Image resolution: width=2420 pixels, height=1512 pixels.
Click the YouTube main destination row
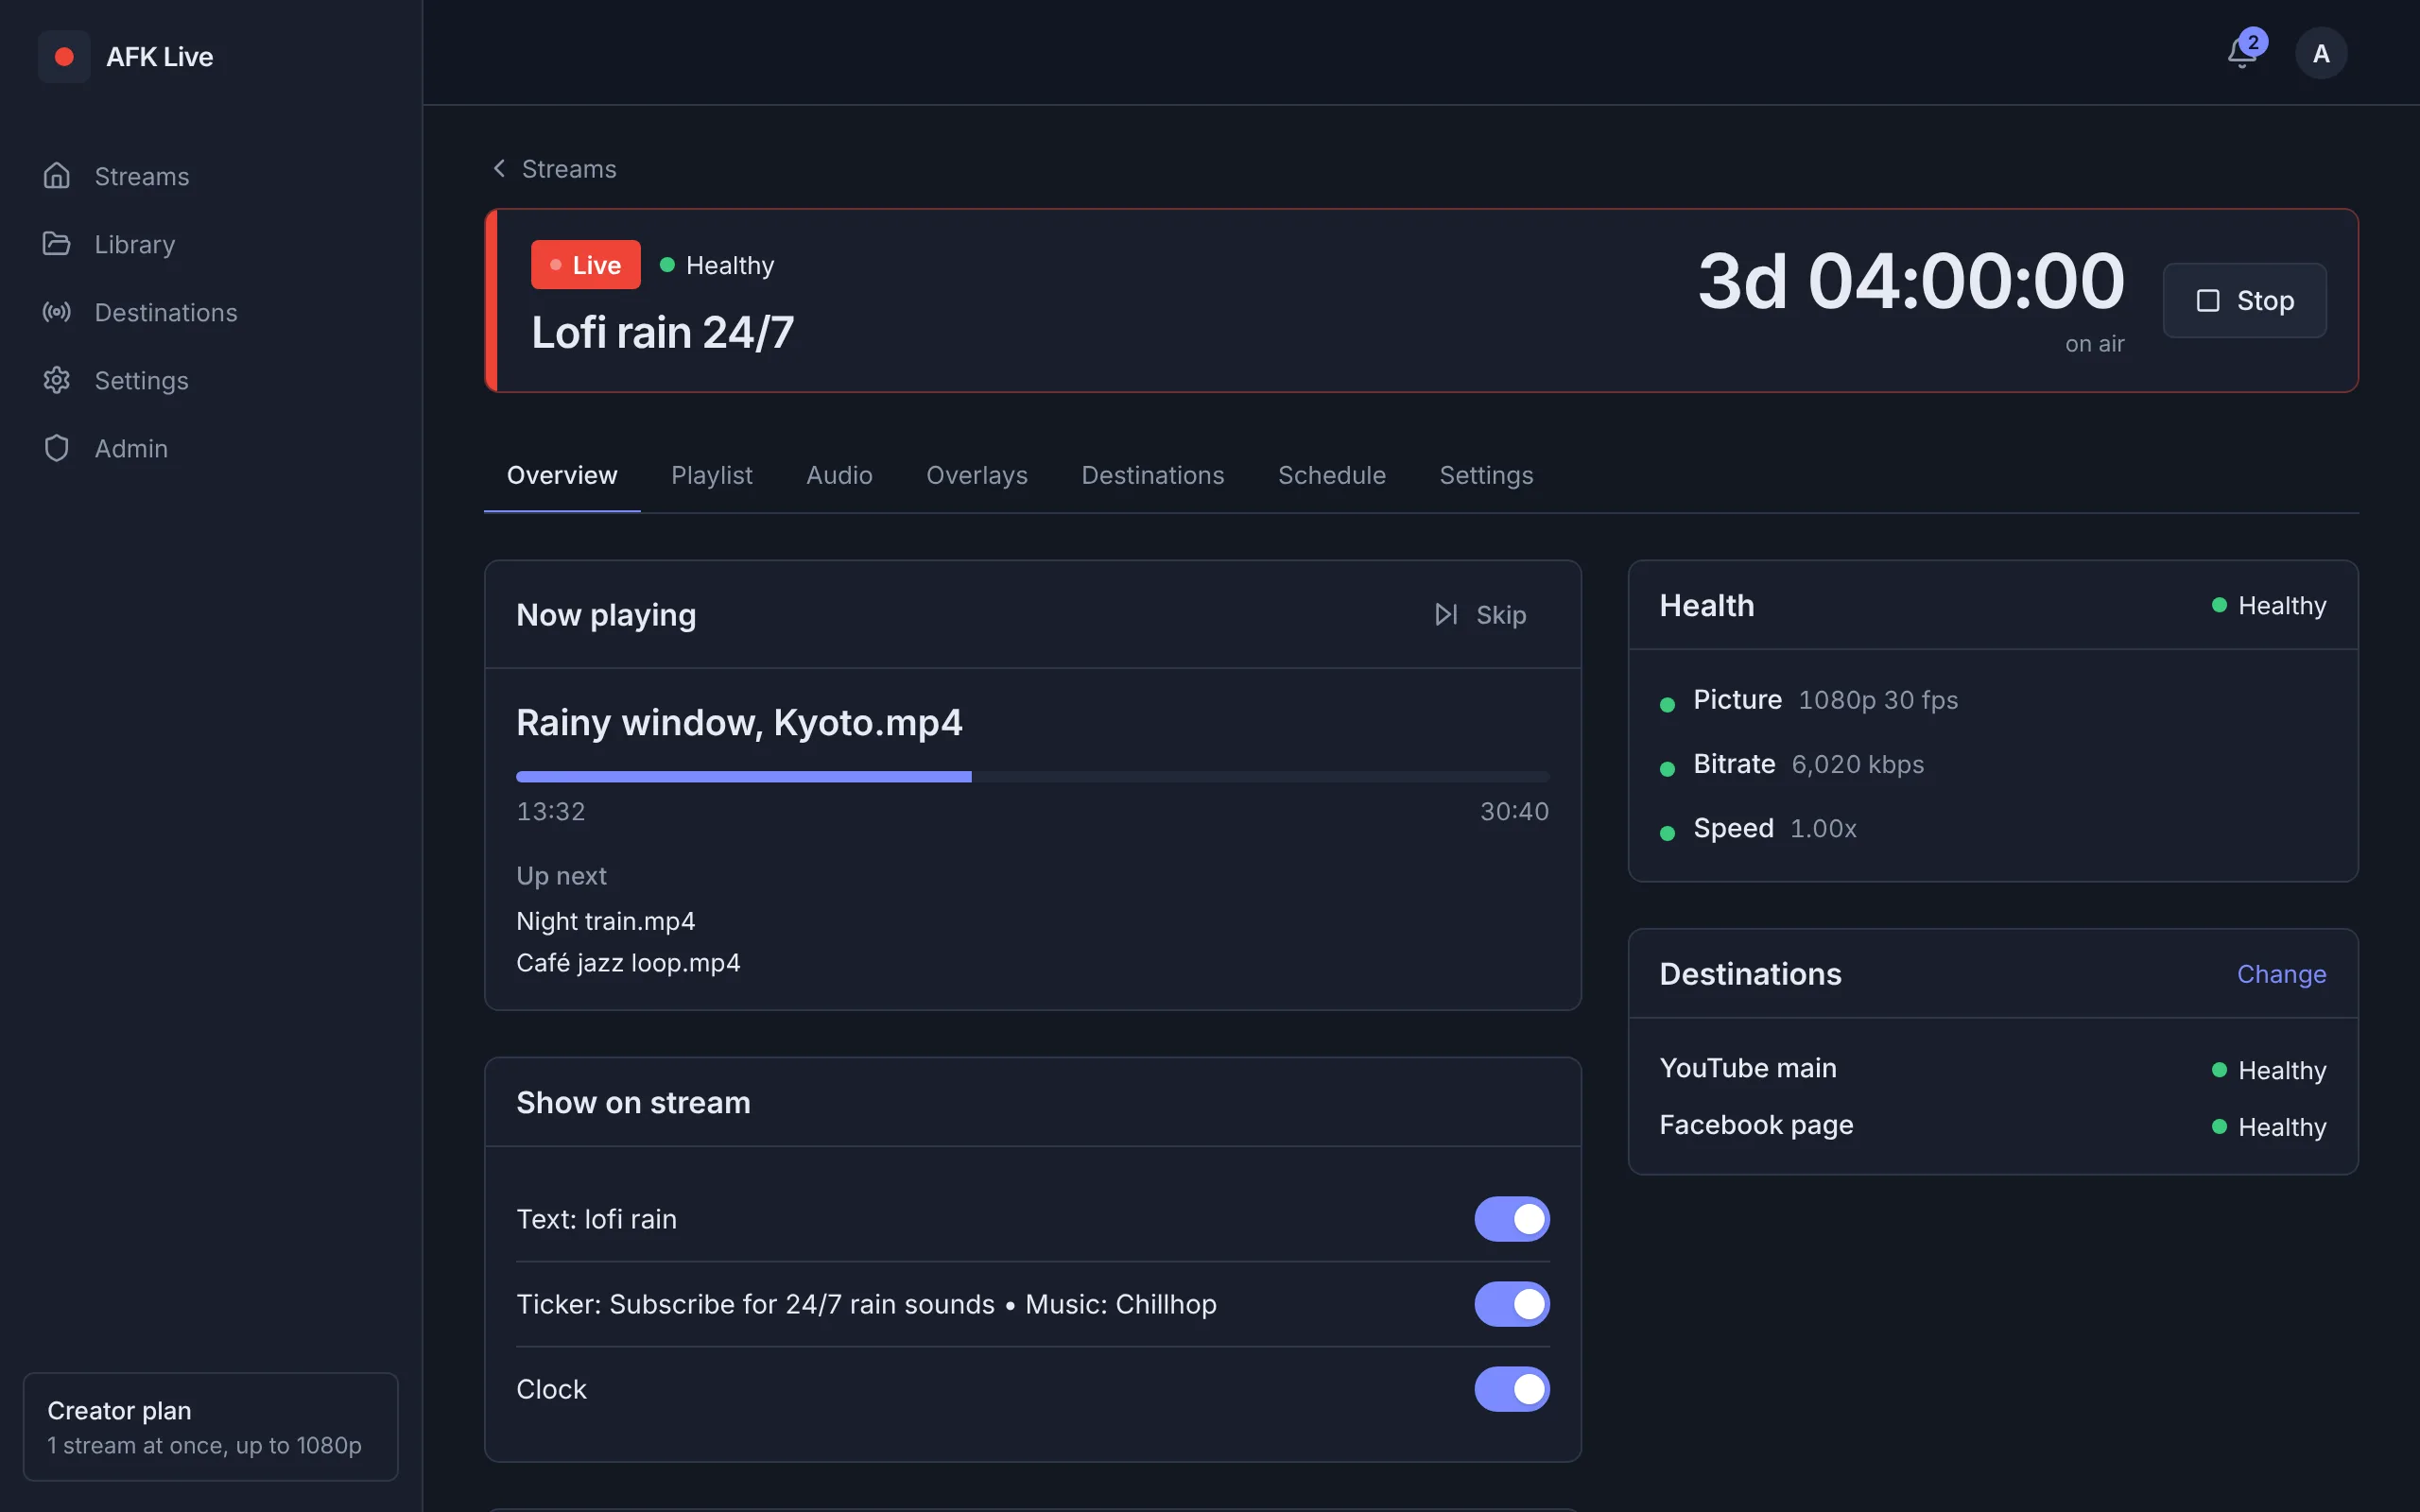tap(1992, 1069)
